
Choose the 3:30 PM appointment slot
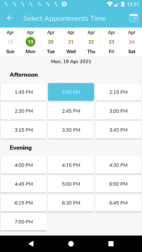click(71, 130)
